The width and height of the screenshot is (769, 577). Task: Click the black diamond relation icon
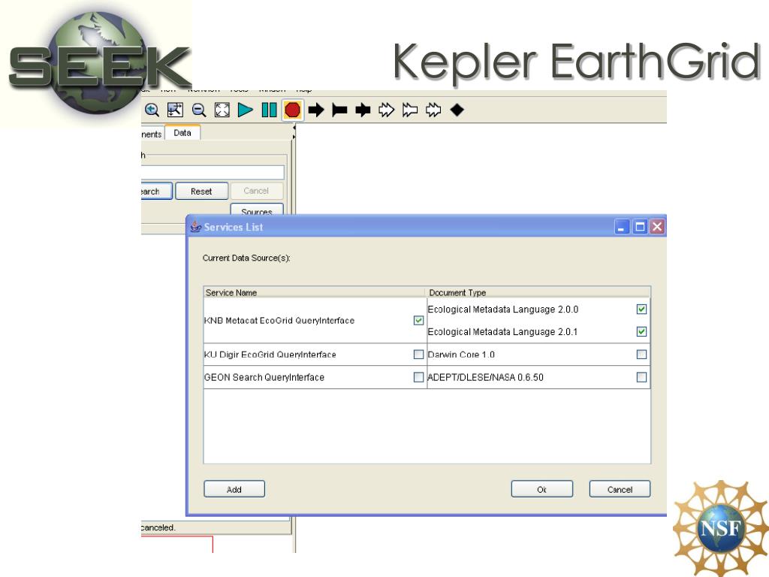click(x=457, y=110)
